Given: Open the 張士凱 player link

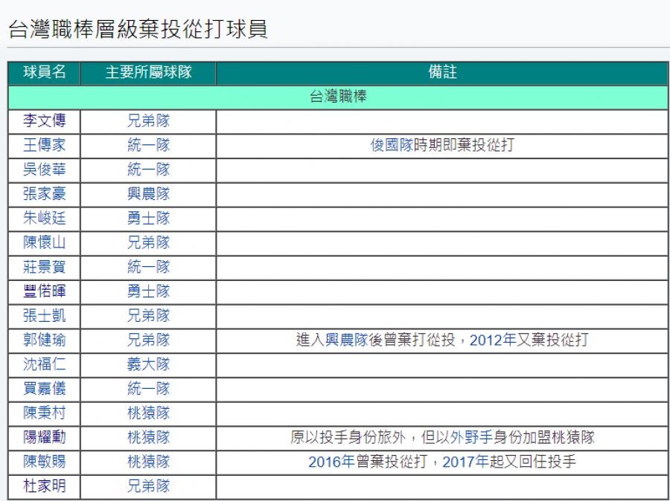Looking at the screenshot, I should (x=45, y=315).
